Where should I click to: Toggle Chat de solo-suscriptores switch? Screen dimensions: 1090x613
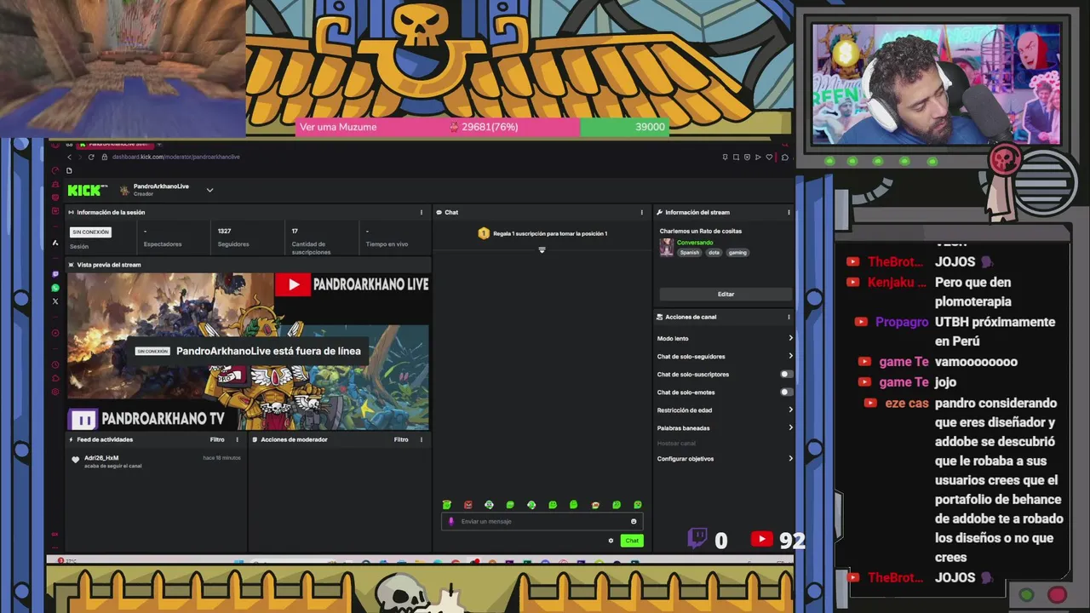786,374
